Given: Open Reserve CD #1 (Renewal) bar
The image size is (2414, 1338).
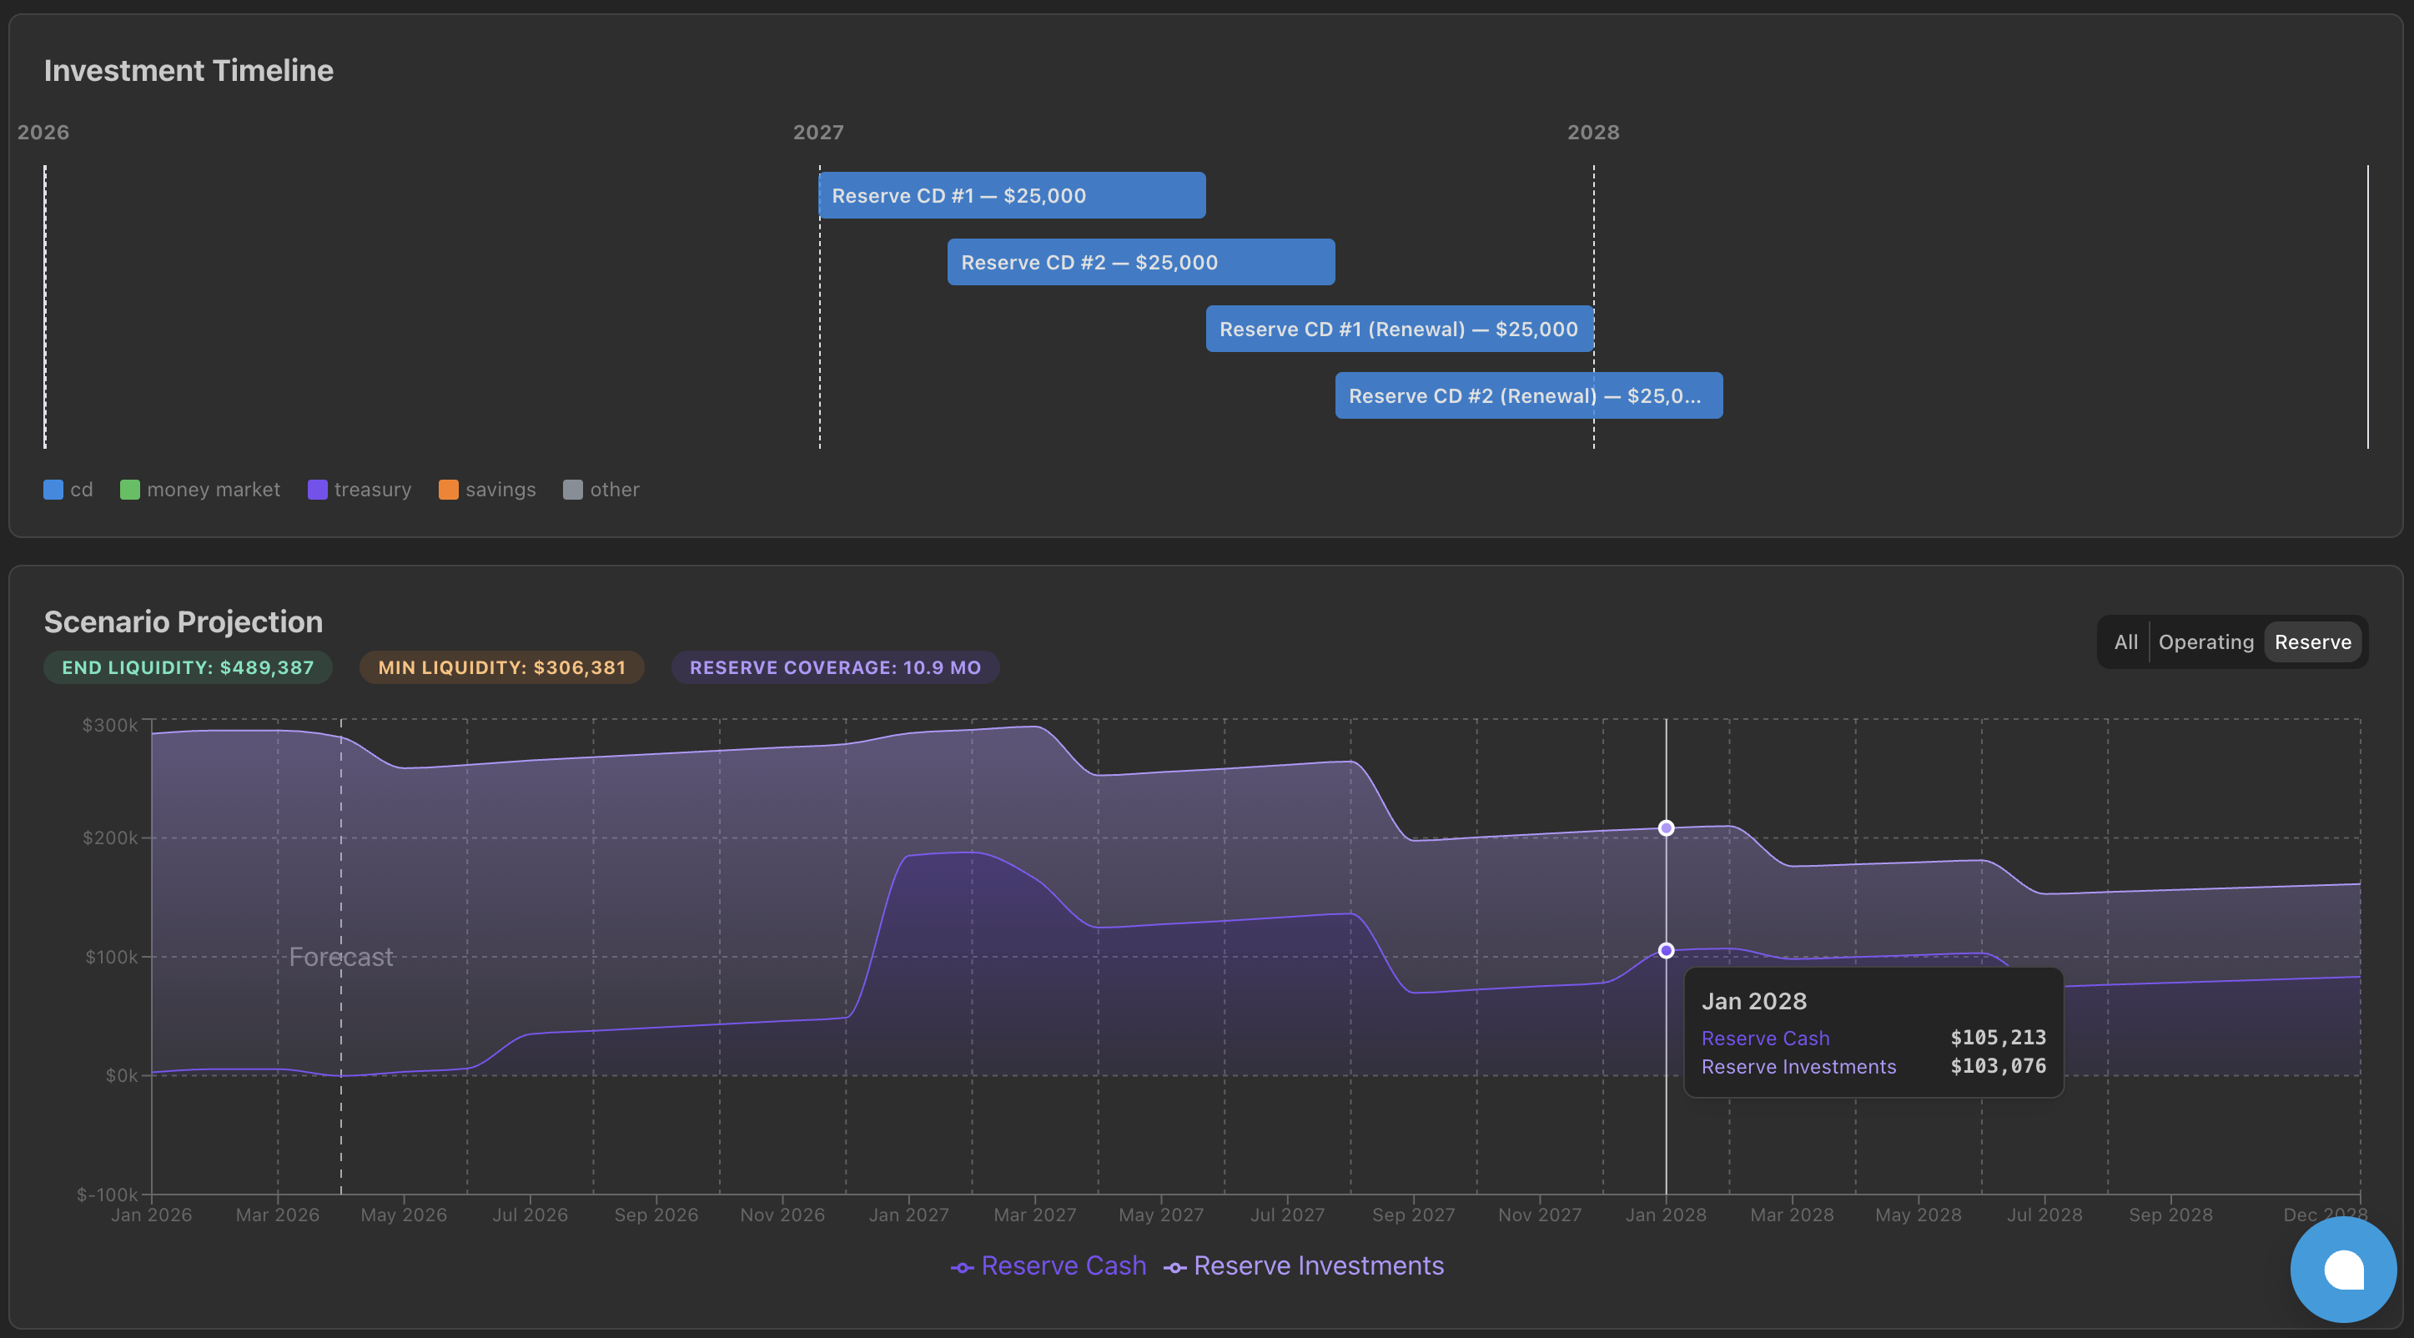Looking at the screenshot, I should click(x=1398, y=329).
